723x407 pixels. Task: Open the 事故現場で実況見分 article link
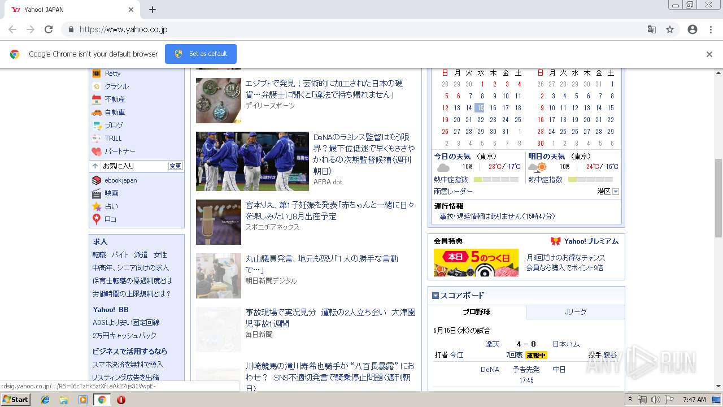(330, 318)
